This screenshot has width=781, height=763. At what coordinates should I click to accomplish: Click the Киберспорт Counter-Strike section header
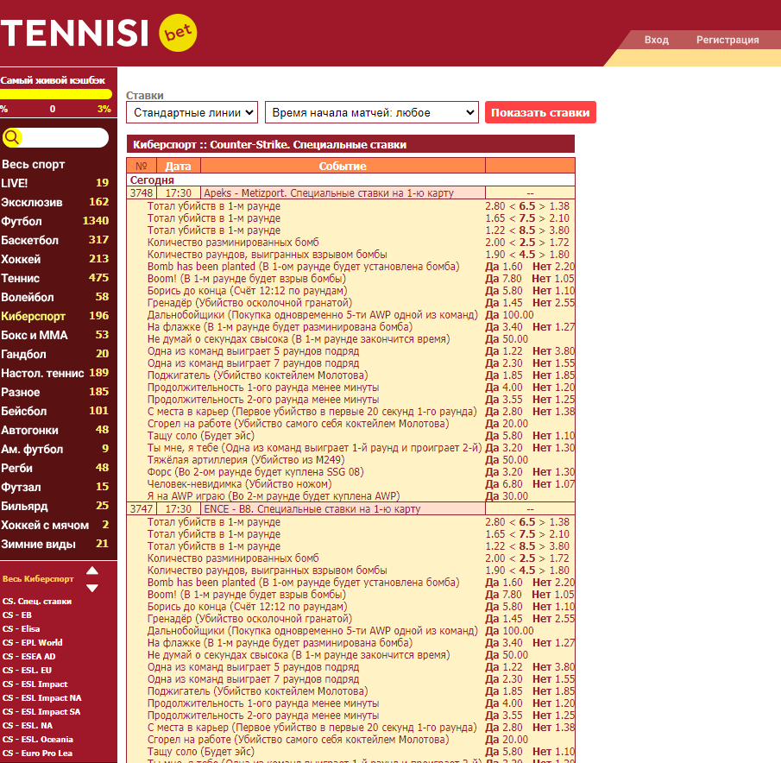click(350, 144)
